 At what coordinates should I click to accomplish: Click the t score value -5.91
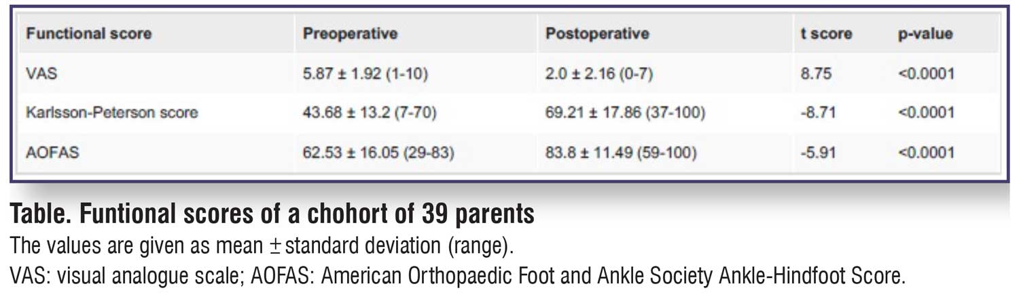pos(818,153)
